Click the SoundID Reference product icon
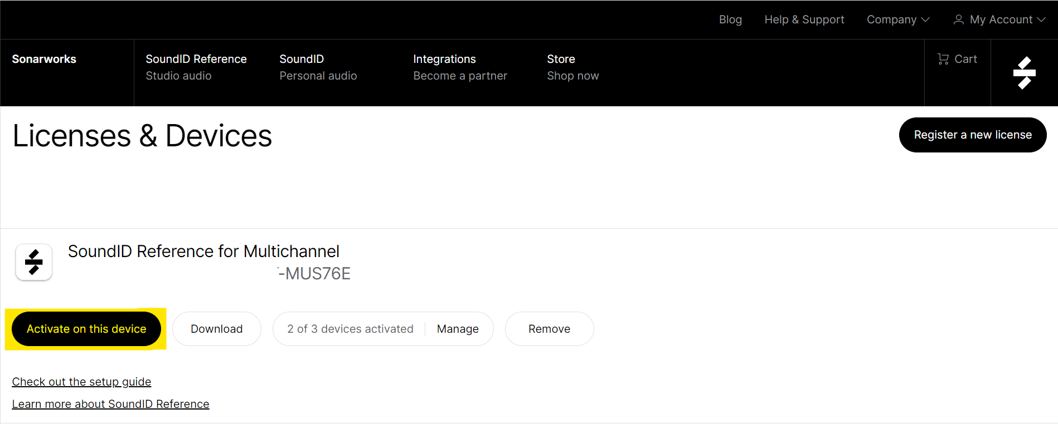Screen dimensions: 1058x424 click(x=34, y=262)
